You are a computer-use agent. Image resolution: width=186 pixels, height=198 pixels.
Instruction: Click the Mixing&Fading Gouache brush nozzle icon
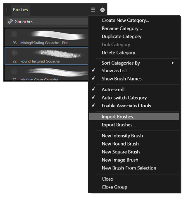coord(14,34)
